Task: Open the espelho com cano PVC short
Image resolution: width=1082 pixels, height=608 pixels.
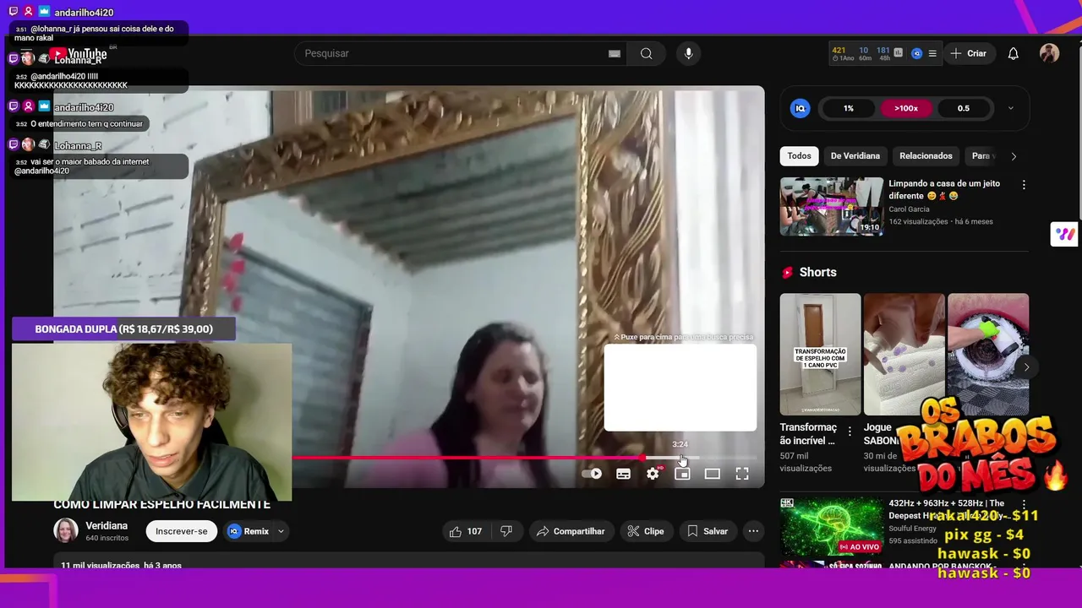Action: coord(820,354)
